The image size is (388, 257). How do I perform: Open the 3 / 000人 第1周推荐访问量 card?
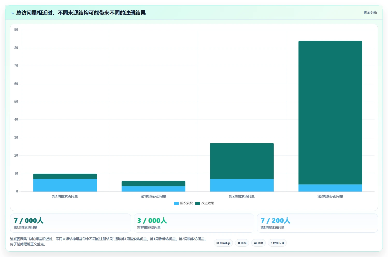(x=194, y=223)
